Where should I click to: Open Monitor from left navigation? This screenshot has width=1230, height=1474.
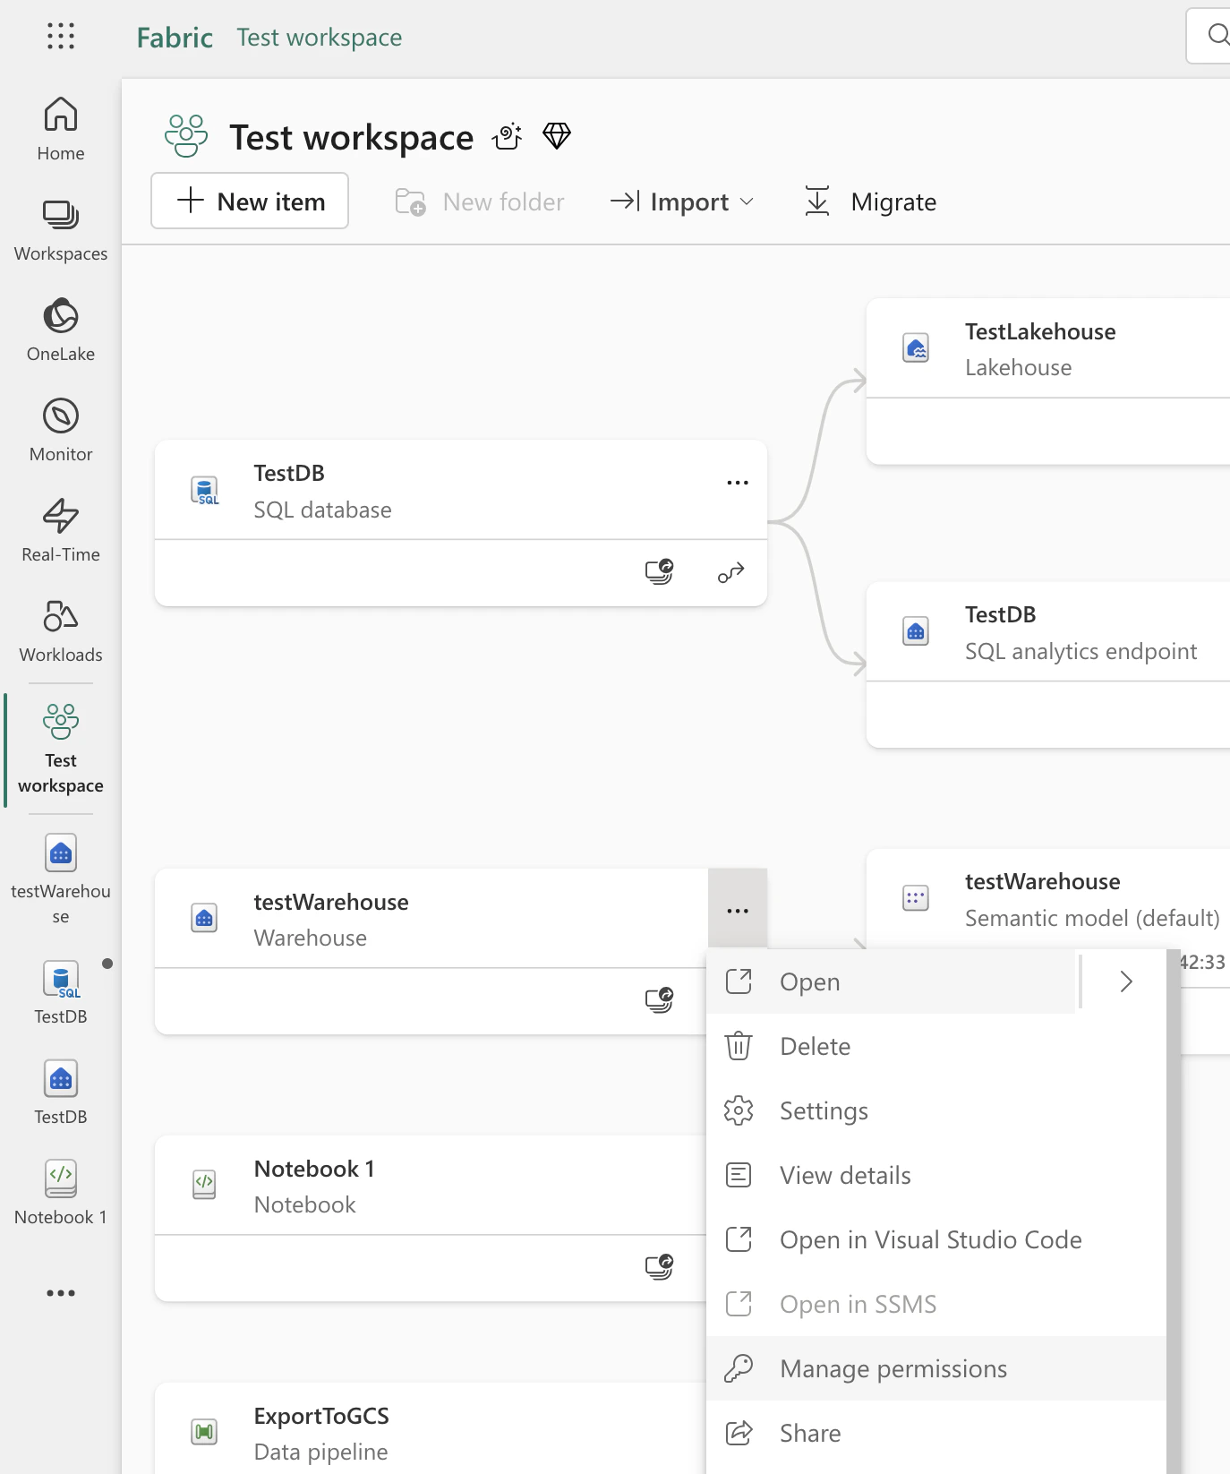[61, 430]
